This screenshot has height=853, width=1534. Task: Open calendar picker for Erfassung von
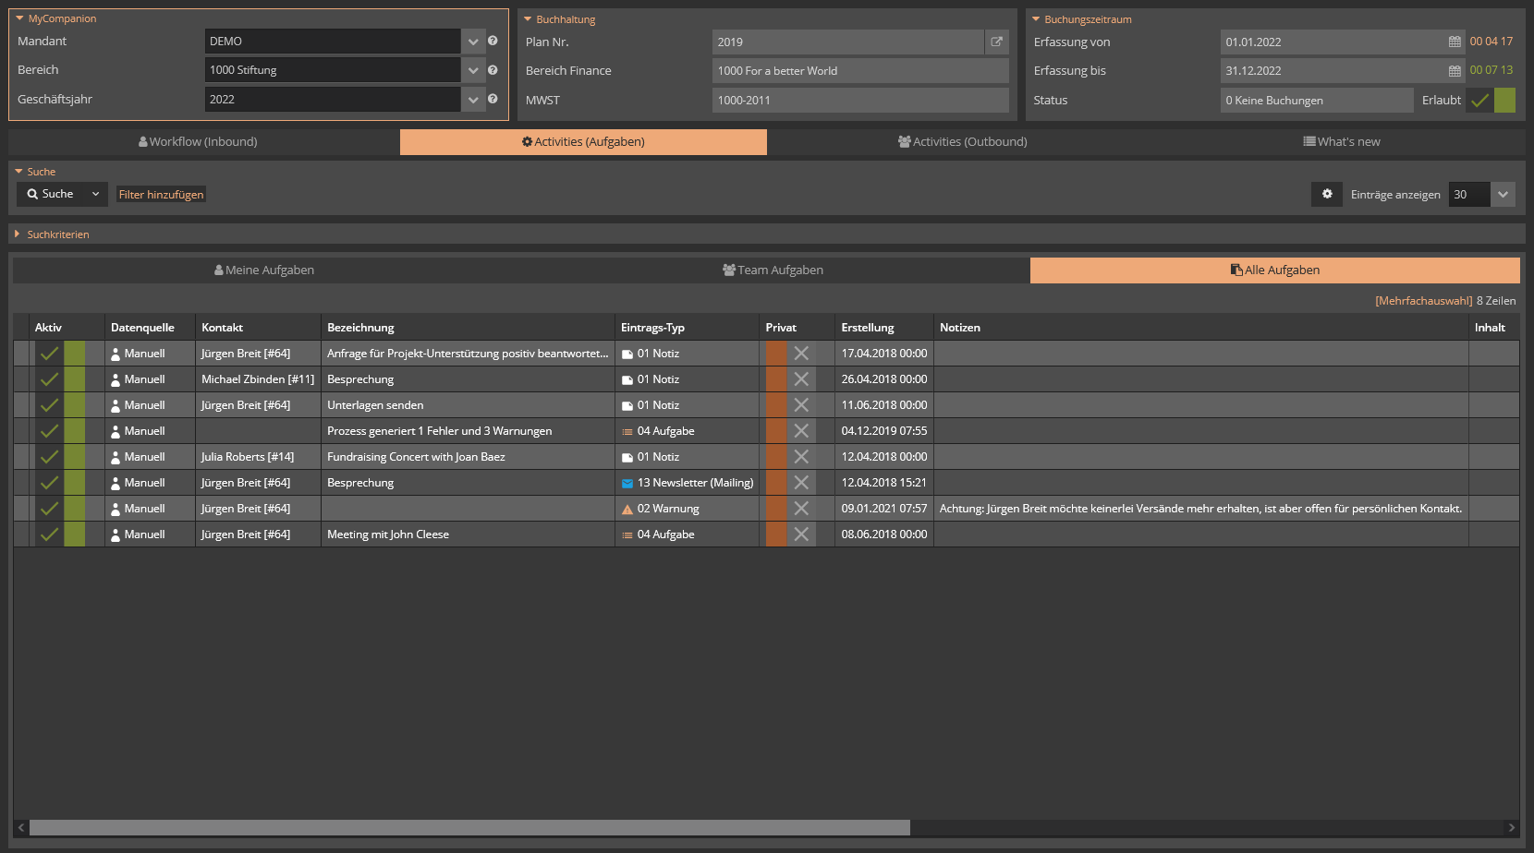[x=1455, y=42]
